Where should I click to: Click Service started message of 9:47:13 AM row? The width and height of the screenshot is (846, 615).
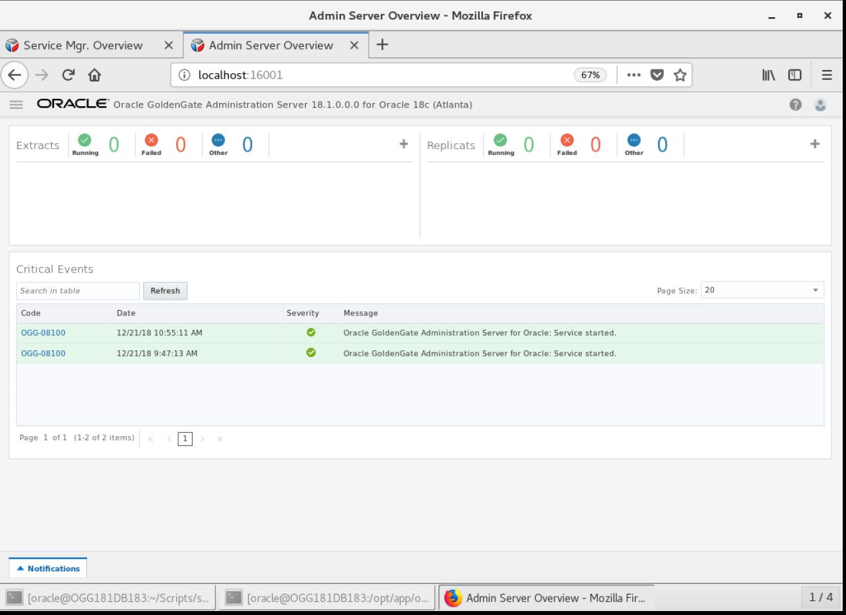click(480, 353)
